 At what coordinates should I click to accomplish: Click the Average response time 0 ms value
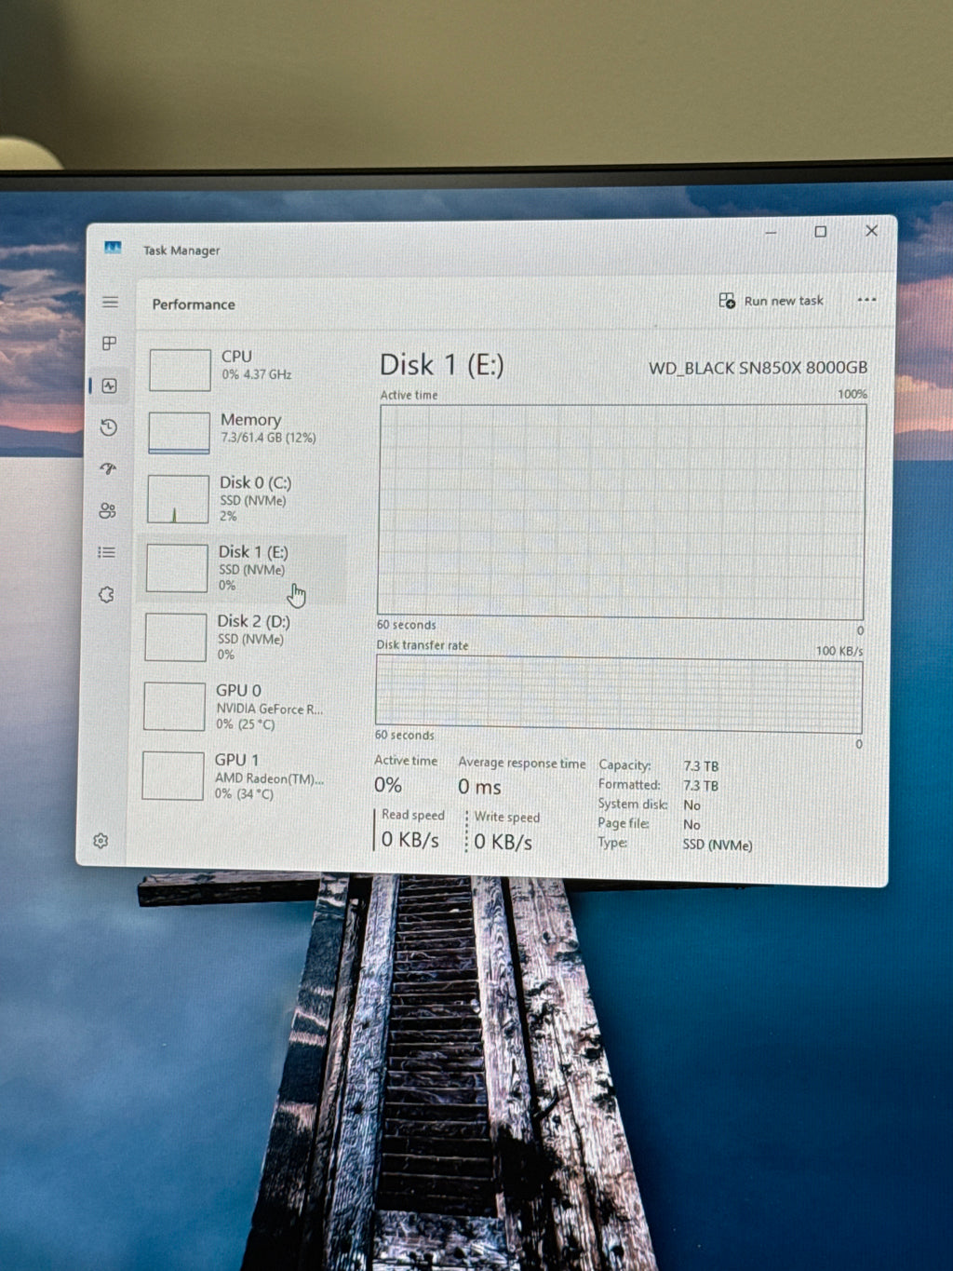[x=479, y=787]
